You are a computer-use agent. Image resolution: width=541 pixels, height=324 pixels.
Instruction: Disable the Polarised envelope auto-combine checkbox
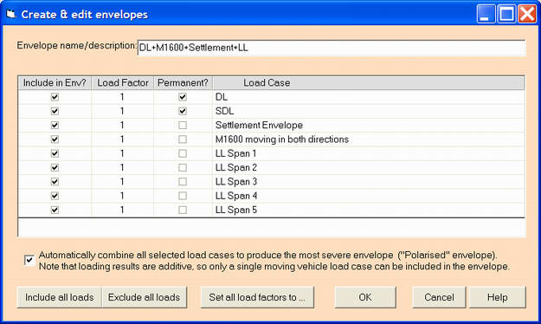(29, 260)
